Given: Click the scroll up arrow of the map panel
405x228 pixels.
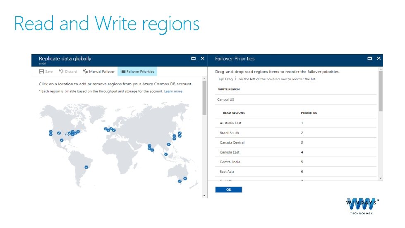Looking at the screenshot, I should pos(204,79).
